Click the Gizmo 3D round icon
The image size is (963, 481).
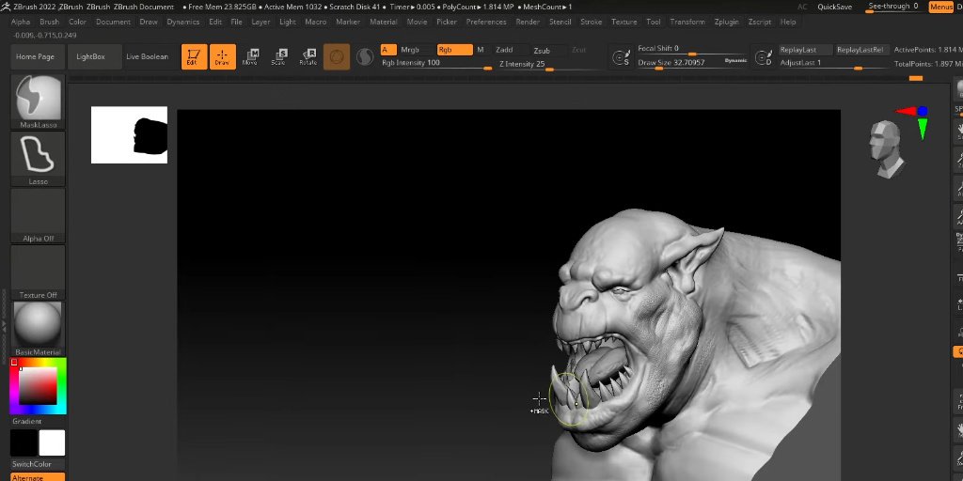(337, 56)
